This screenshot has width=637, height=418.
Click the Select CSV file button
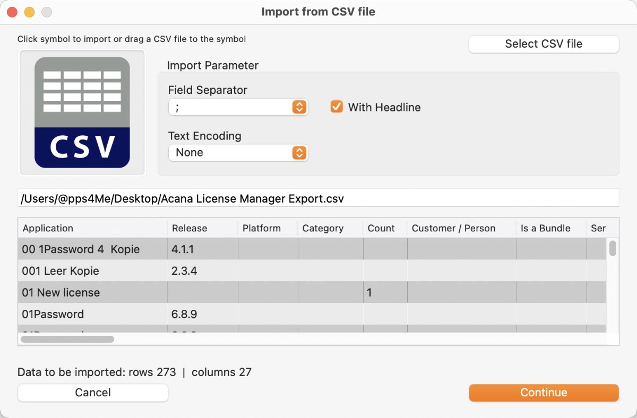pyautogui.click(x=544, y=44)
